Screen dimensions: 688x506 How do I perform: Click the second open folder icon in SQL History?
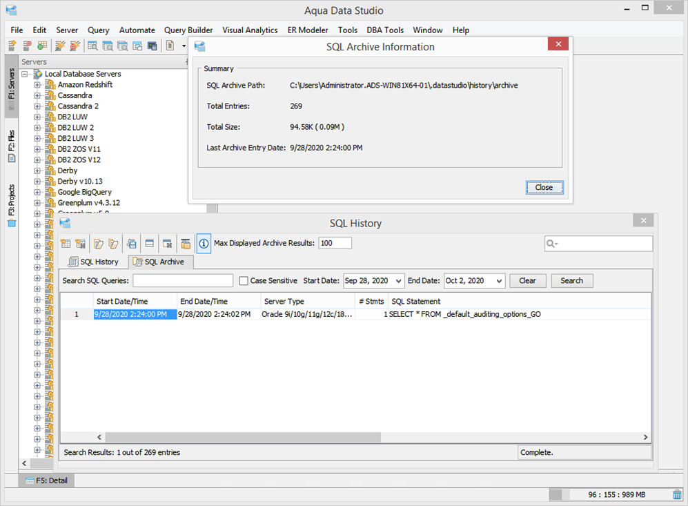(x=113, y=243)
